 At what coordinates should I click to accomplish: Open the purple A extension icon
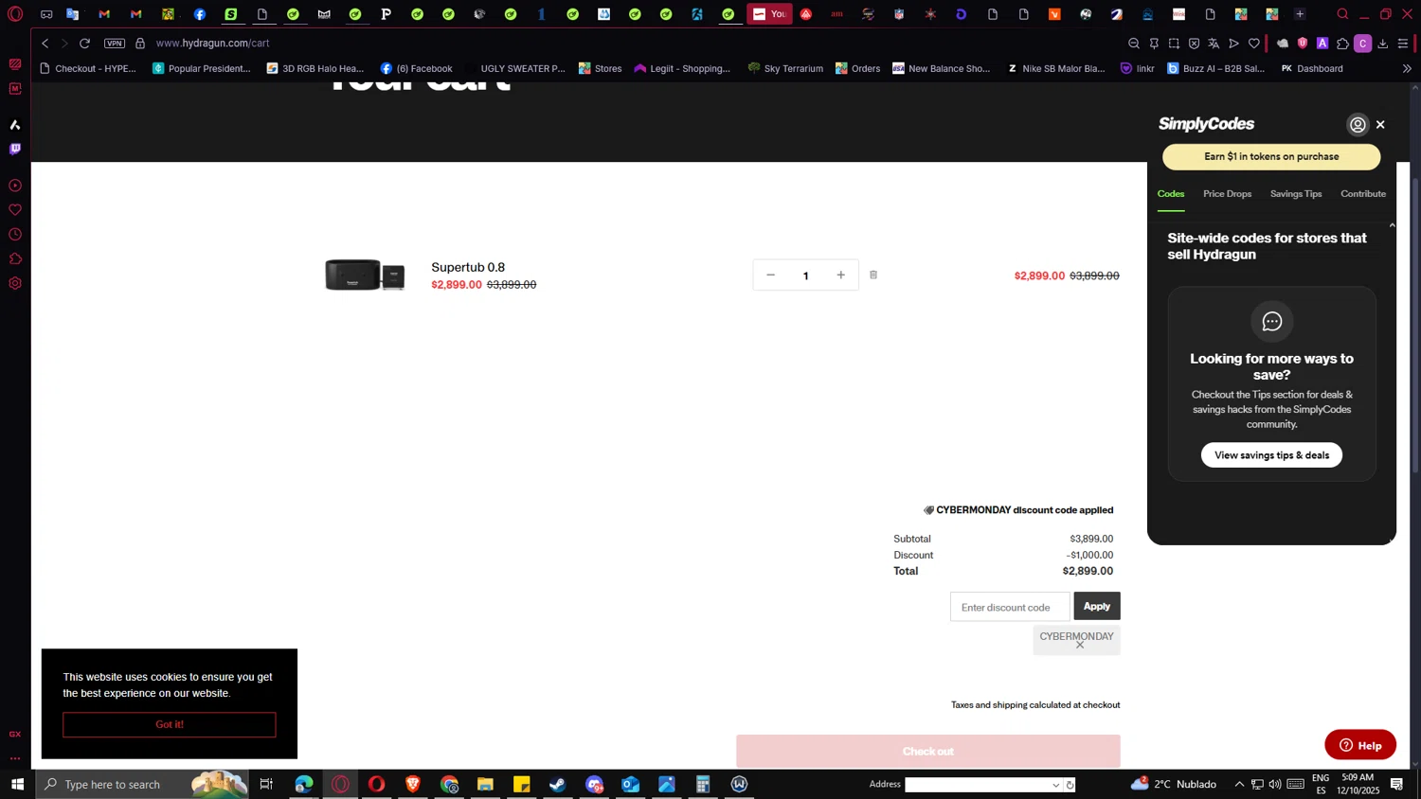pos(1322,44)
